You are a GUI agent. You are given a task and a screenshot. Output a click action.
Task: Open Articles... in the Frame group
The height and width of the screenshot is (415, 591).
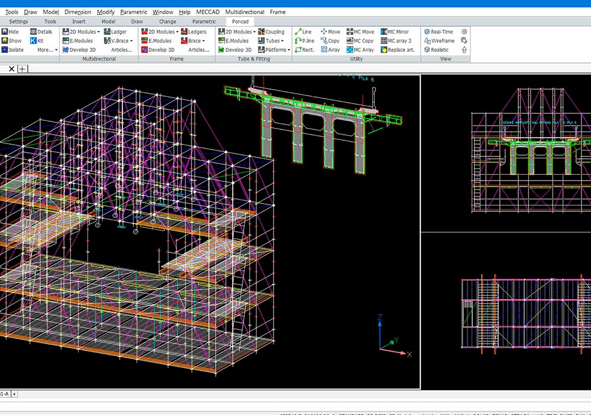[199, 50]
